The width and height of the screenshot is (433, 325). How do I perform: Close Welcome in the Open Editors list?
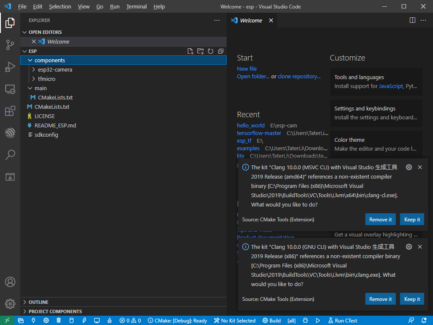tap(34, 41)
